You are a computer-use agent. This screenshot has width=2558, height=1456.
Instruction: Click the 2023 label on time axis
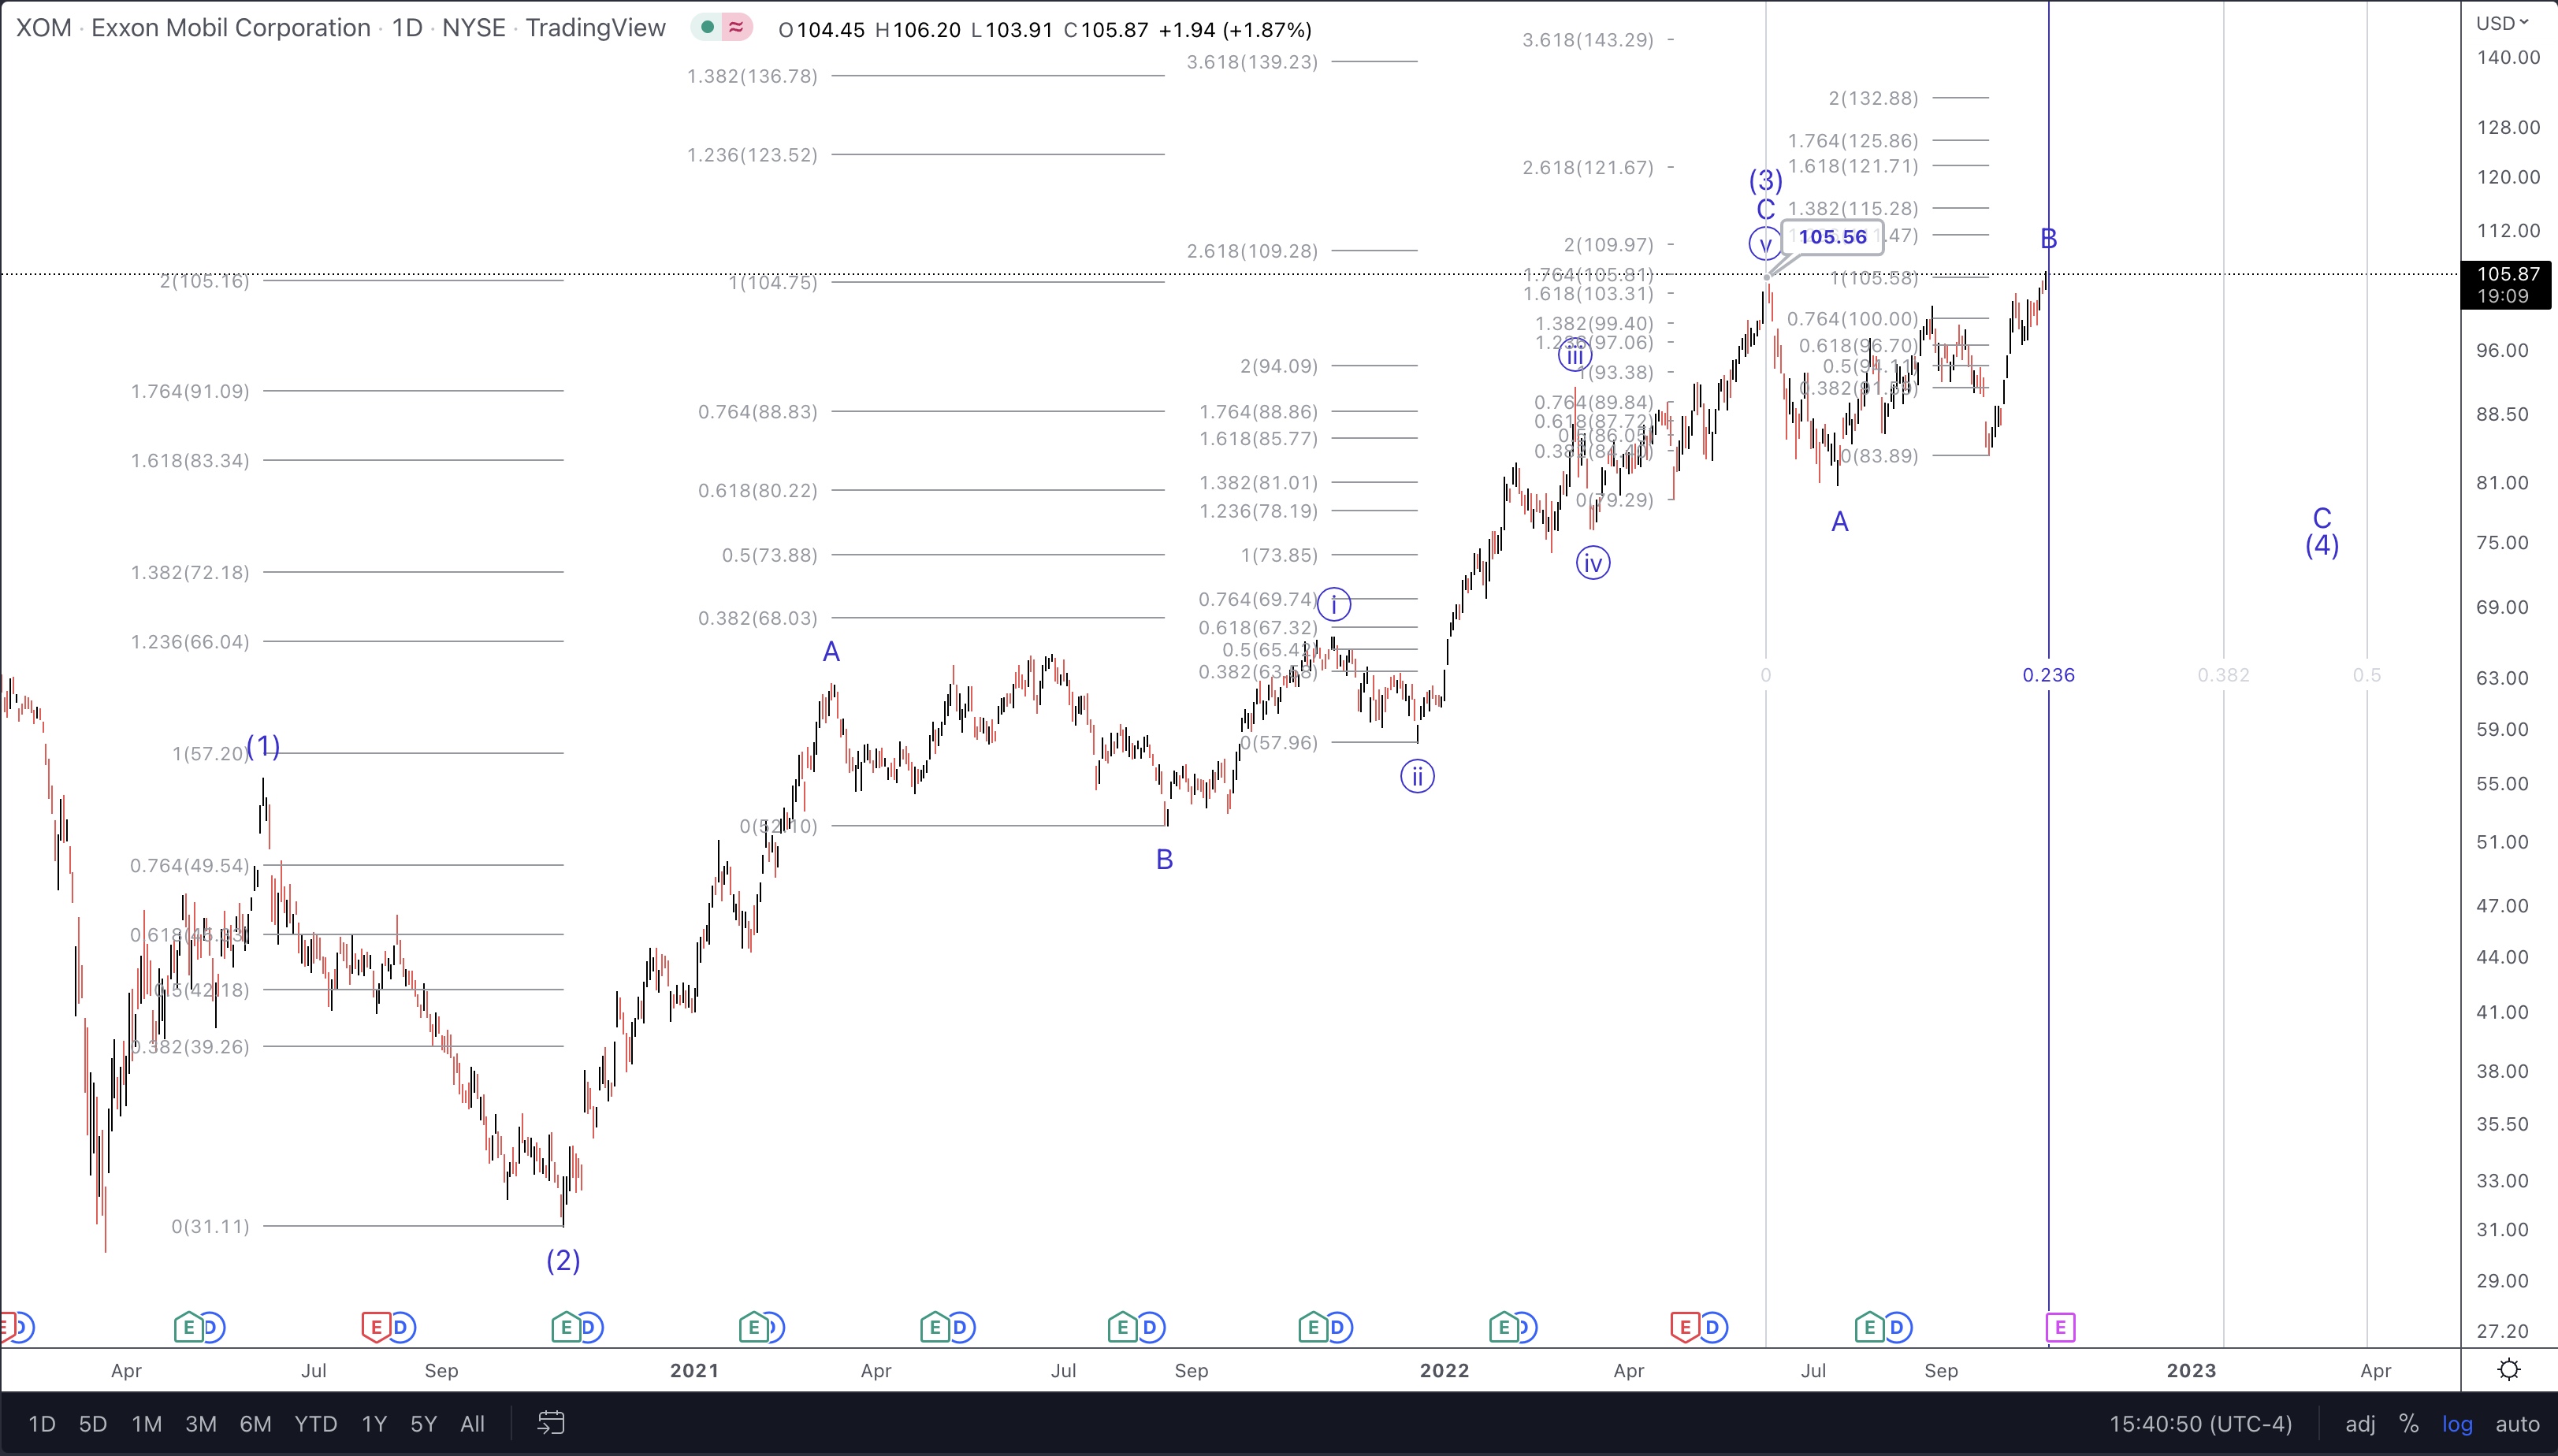[x=2191, y=1370]
